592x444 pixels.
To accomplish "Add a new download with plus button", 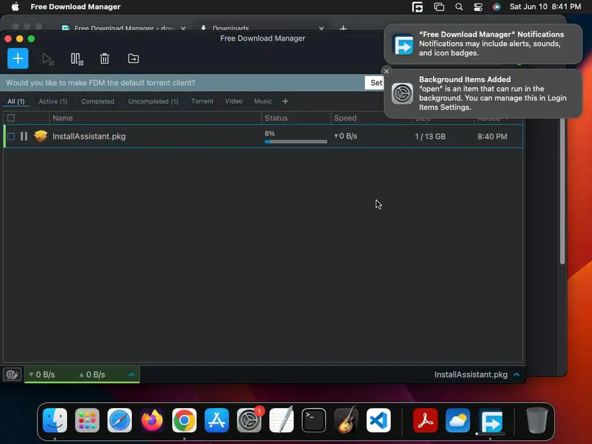I will (x=18, y=58).
